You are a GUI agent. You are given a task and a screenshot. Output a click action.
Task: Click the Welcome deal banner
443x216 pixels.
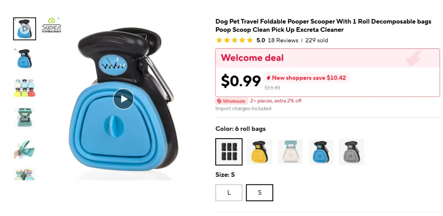(x=327, y=58)
